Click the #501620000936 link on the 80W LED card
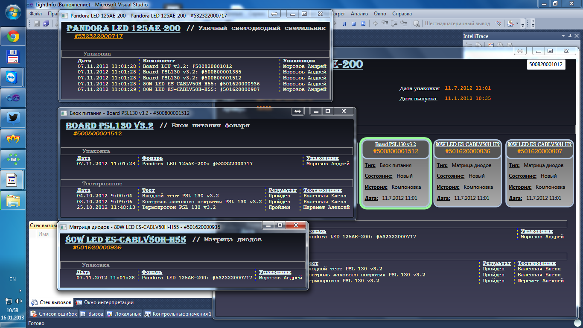 click(467, 151)
